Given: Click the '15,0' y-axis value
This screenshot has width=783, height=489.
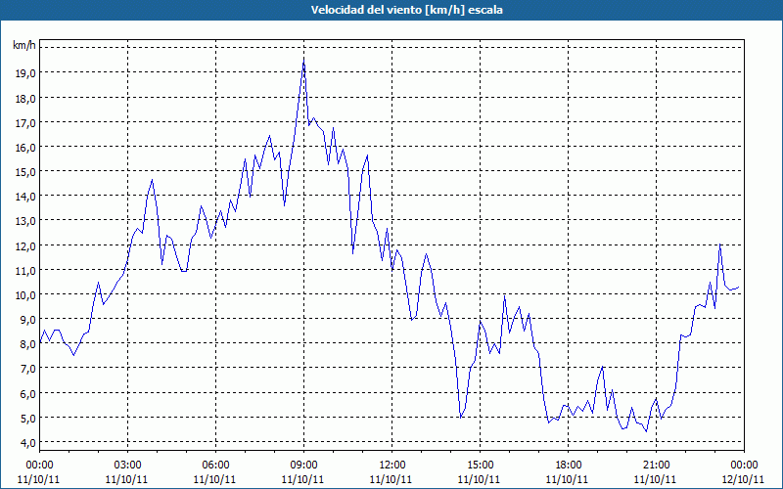Looking at the screenshot, I should tap(26, 172).
